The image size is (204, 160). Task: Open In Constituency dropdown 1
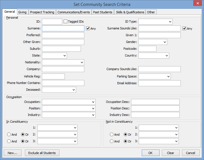pos(57,128)
